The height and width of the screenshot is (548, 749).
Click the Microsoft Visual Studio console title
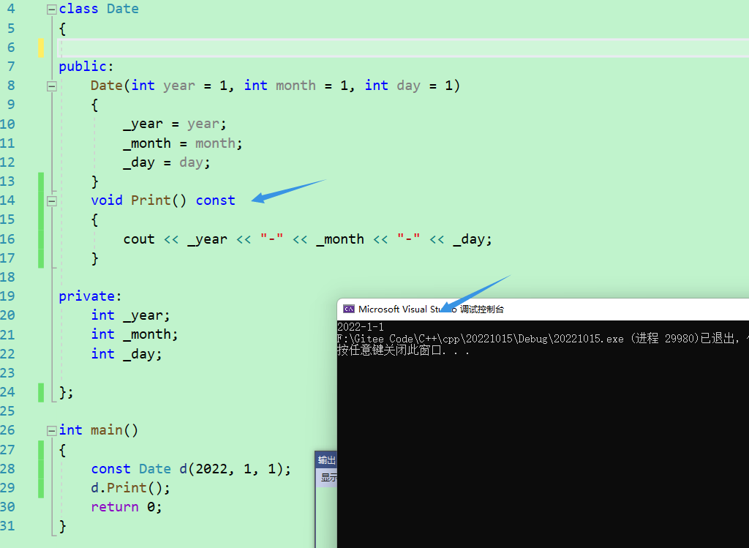click(431, 309)
